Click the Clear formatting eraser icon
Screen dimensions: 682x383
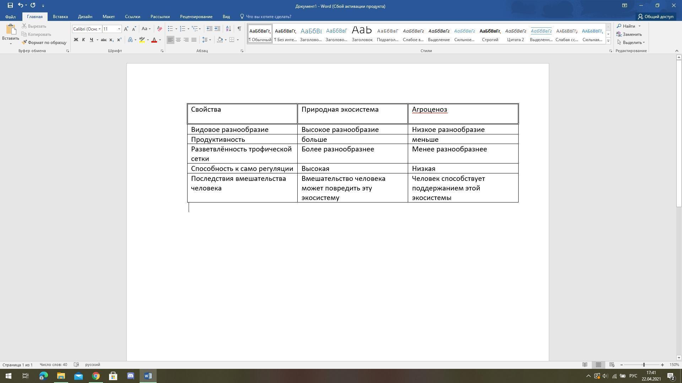coord(159,29)
